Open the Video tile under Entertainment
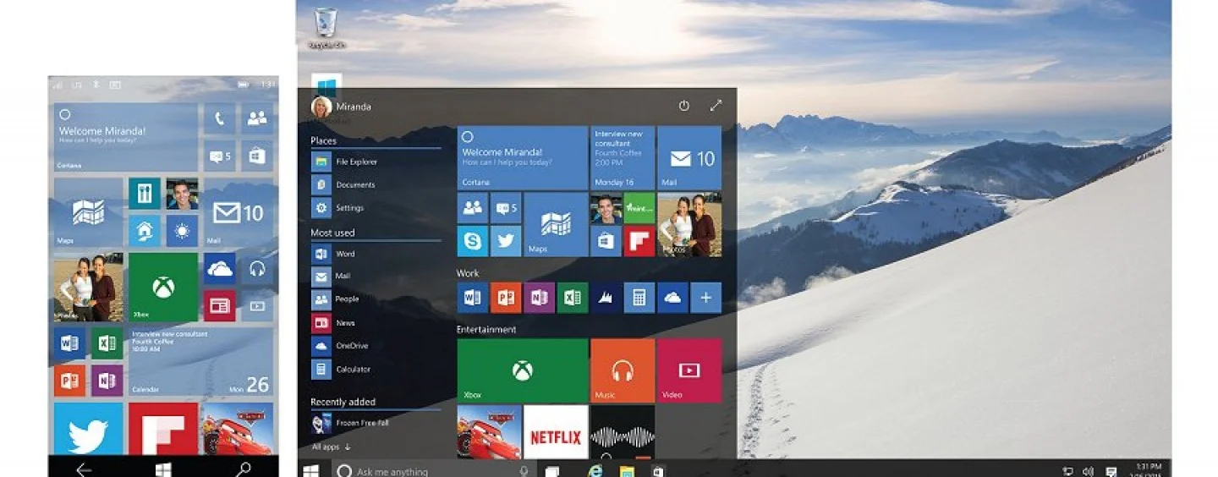The width and height of the screenshot is (1218, 477). coord(689,370)
